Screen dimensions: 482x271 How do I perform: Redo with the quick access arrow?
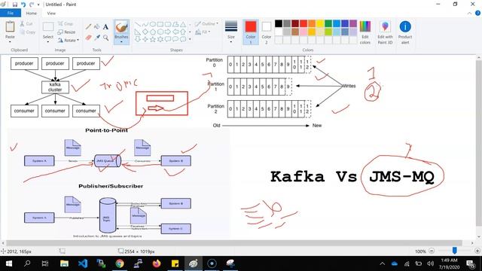32,5
